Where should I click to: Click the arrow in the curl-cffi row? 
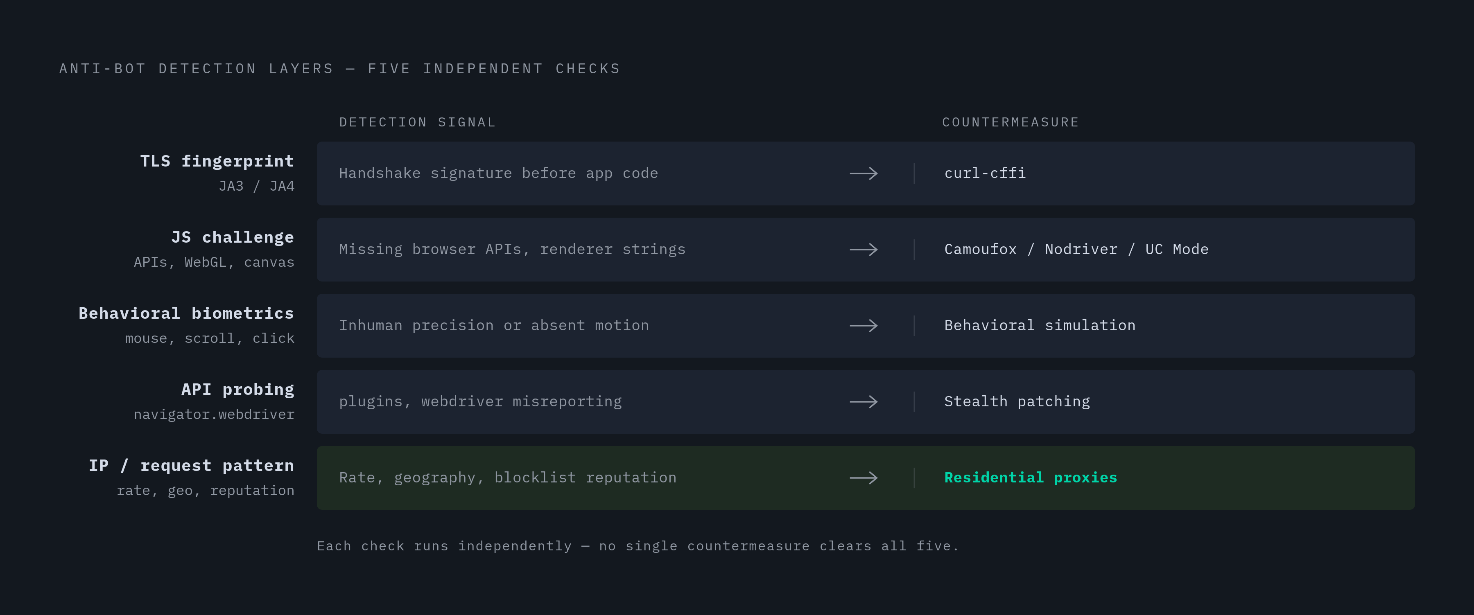[x=864, y=173]
